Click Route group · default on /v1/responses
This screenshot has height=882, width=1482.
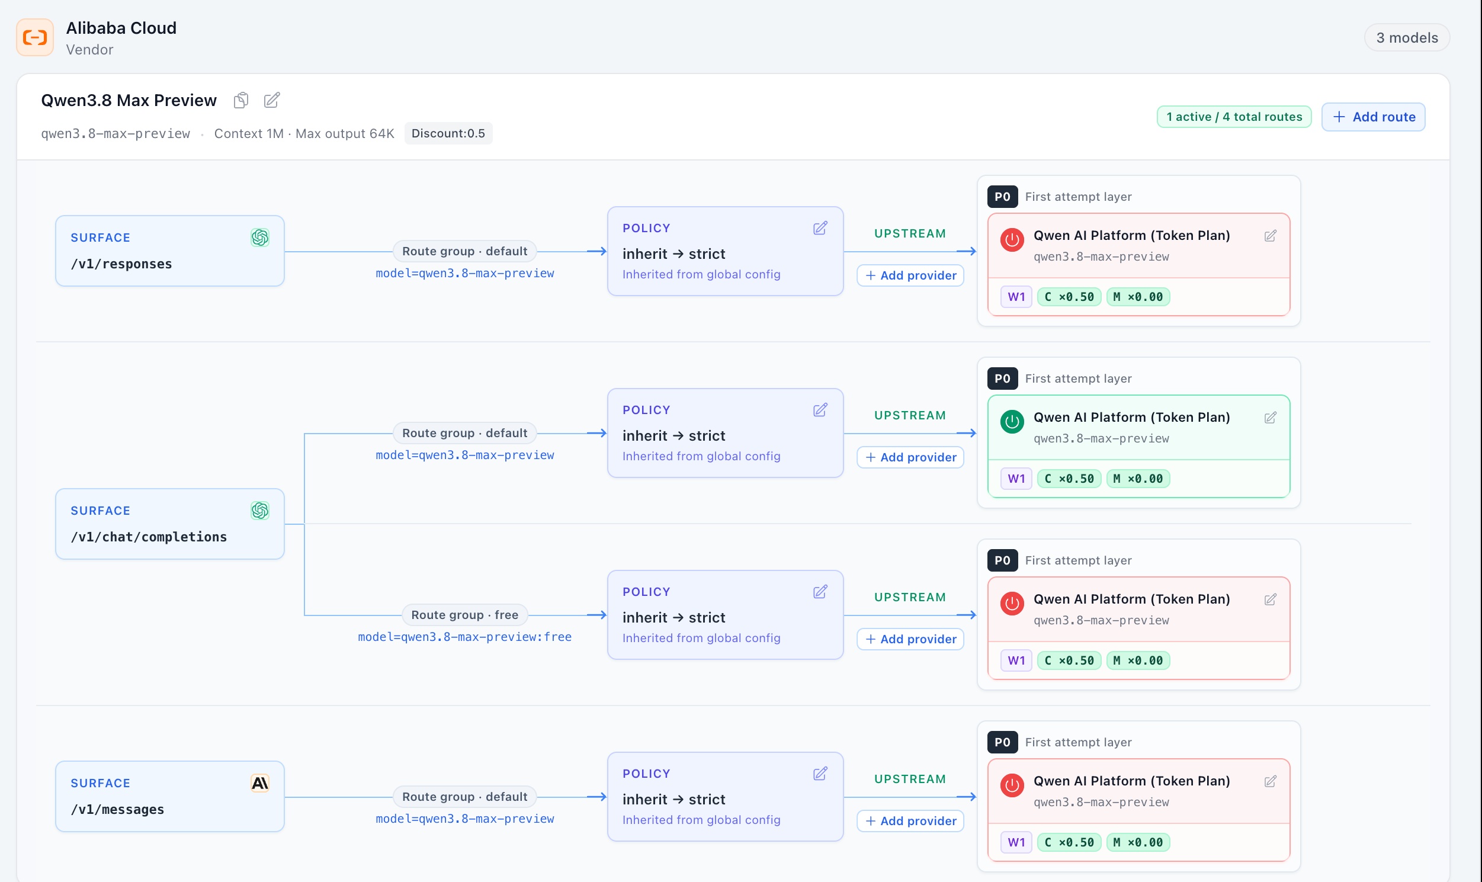(x=465, y=251)
